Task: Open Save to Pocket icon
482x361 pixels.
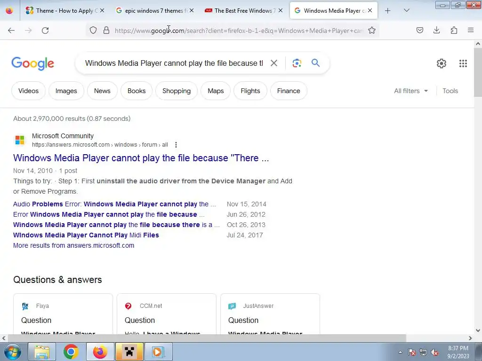Action: pyautogui.click(x=420, y=30)
